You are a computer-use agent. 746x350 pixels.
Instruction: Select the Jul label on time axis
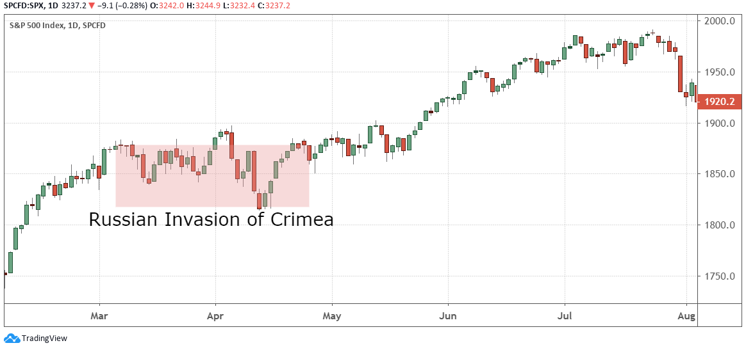pos(565,315)
